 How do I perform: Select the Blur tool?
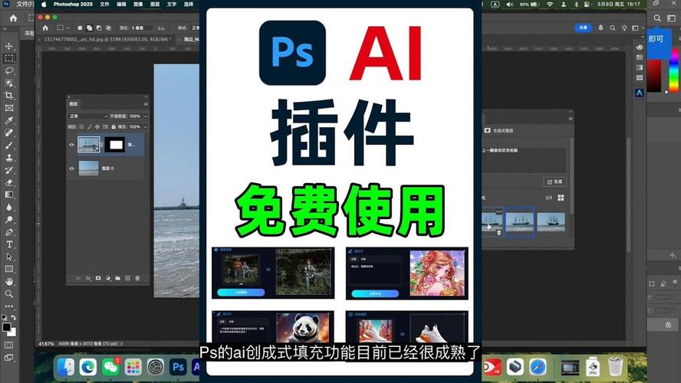coord(8,208)
